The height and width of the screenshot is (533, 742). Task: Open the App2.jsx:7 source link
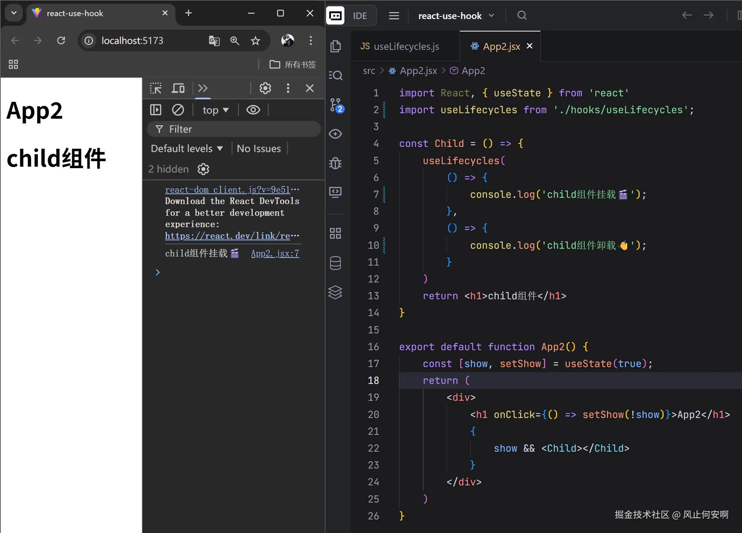coord(275,253)
